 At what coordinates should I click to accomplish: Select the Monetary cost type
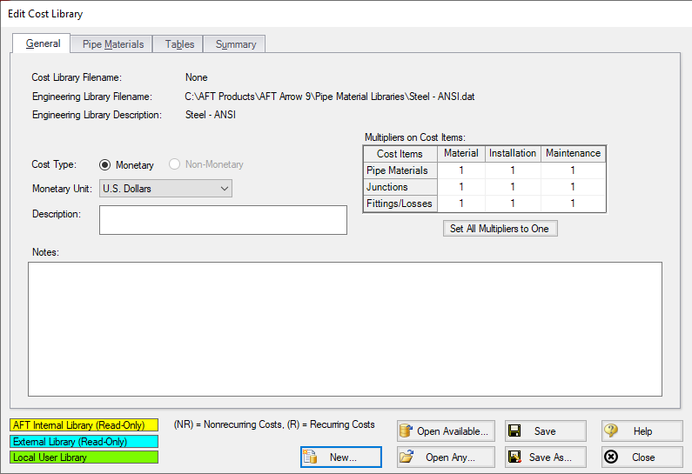105,164
